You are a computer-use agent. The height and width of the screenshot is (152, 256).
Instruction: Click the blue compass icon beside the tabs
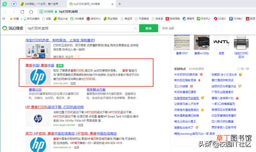coord(14,4)
